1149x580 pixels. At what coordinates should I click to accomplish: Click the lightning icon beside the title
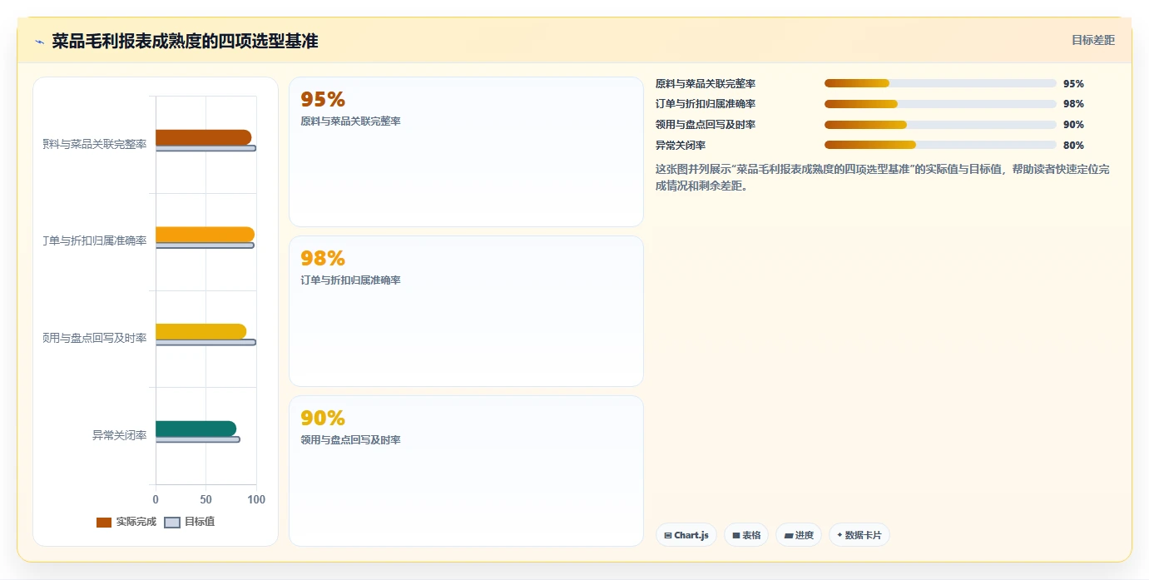(x=39, y=42)
